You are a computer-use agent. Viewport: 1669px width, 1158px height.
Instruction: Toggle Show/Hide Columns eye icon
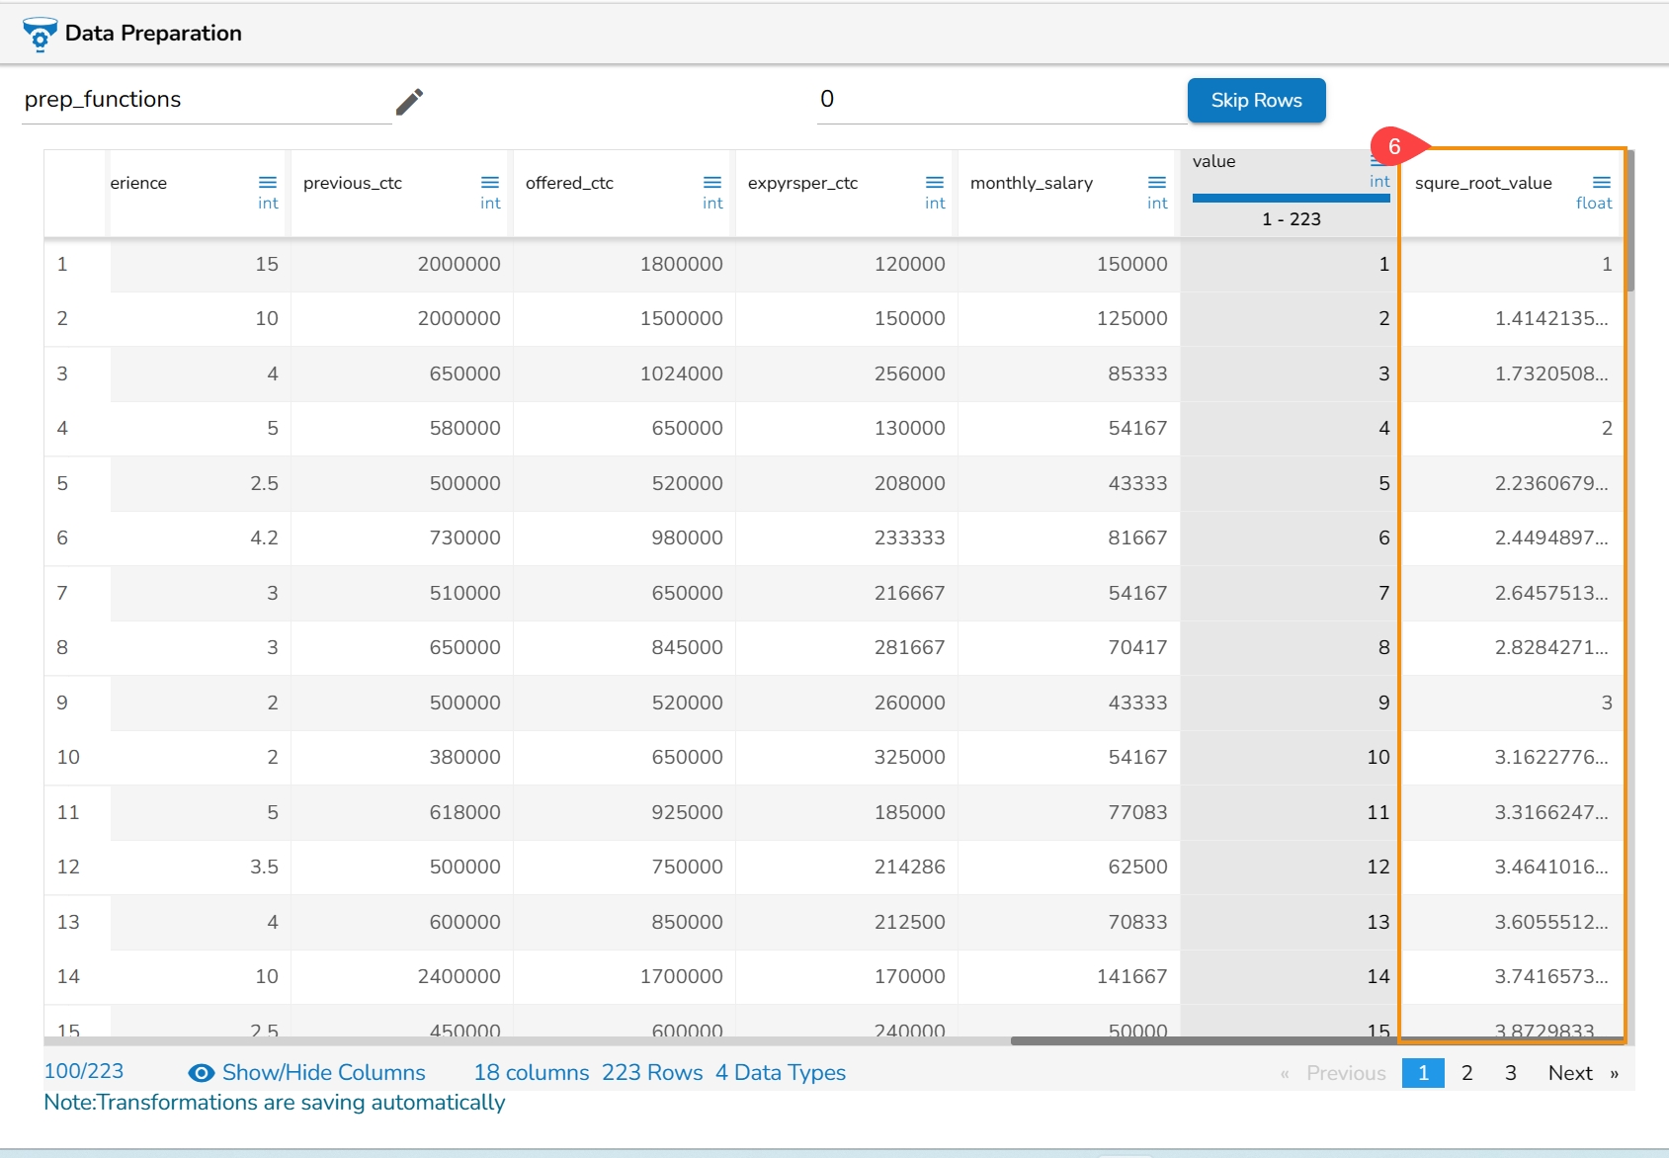click(202, 1073)
